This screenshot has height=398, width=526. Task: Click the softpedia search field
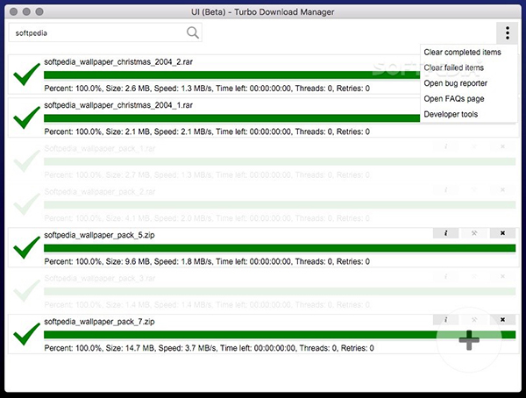pos(105,32)
